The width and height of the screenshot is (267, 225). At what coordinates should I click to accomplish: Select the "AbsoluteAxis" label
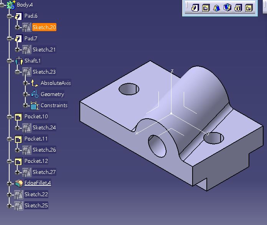pos(56,83)
